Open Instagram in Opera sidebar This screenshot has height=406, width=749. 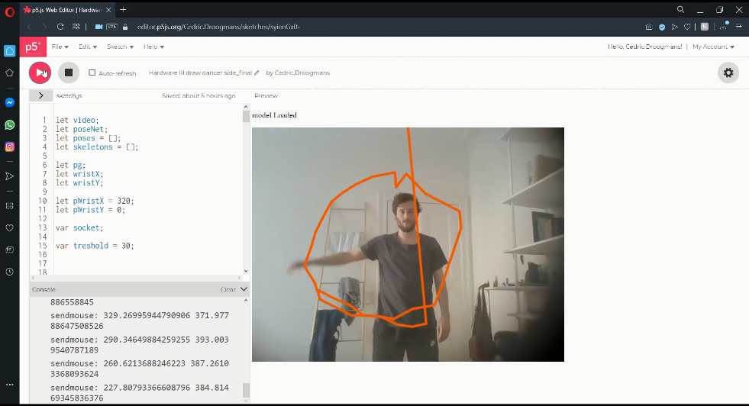click(10, 147)
